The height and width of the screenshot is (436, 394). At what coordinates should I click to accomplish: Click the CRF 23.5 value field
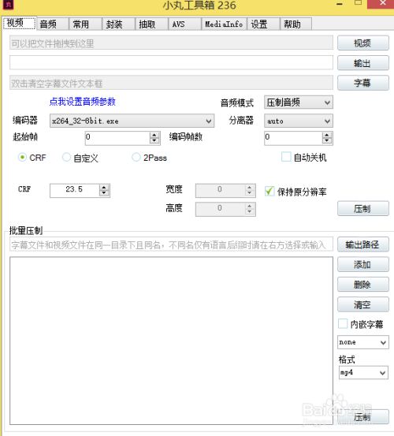tap(74, 190)
